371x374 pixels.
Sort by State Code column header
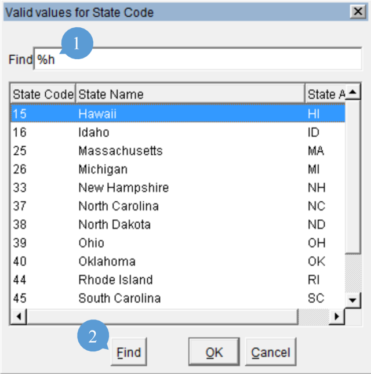pyautogui.click(x=43, y=94)
